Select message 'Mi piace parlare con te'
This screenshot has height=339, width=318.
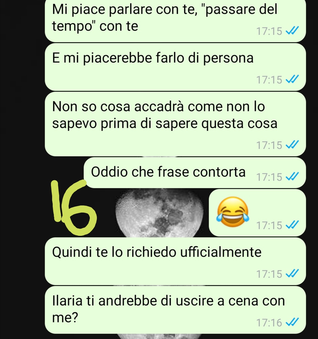175,21
